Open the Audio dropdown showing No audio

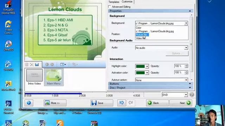pyautogui.click(x=161, y=48)
